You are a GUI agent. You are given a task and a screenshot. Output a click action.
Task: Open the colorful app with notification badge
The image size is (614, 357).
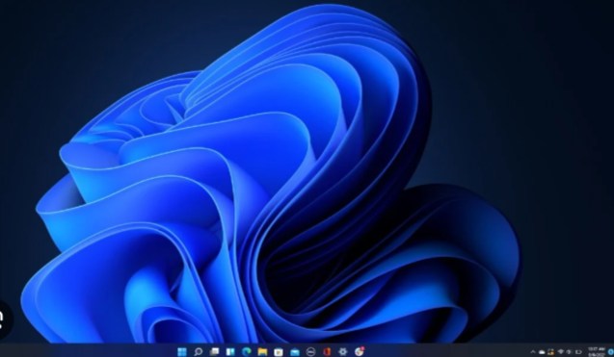[360, 351]
